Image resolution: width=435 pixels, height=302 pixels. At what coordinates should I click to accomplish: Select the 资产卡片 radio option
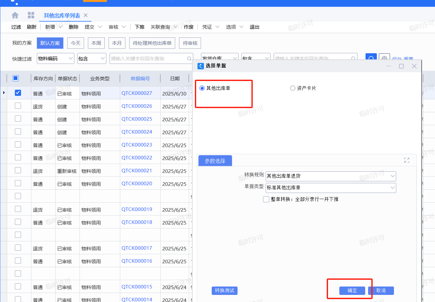point(293,88)
